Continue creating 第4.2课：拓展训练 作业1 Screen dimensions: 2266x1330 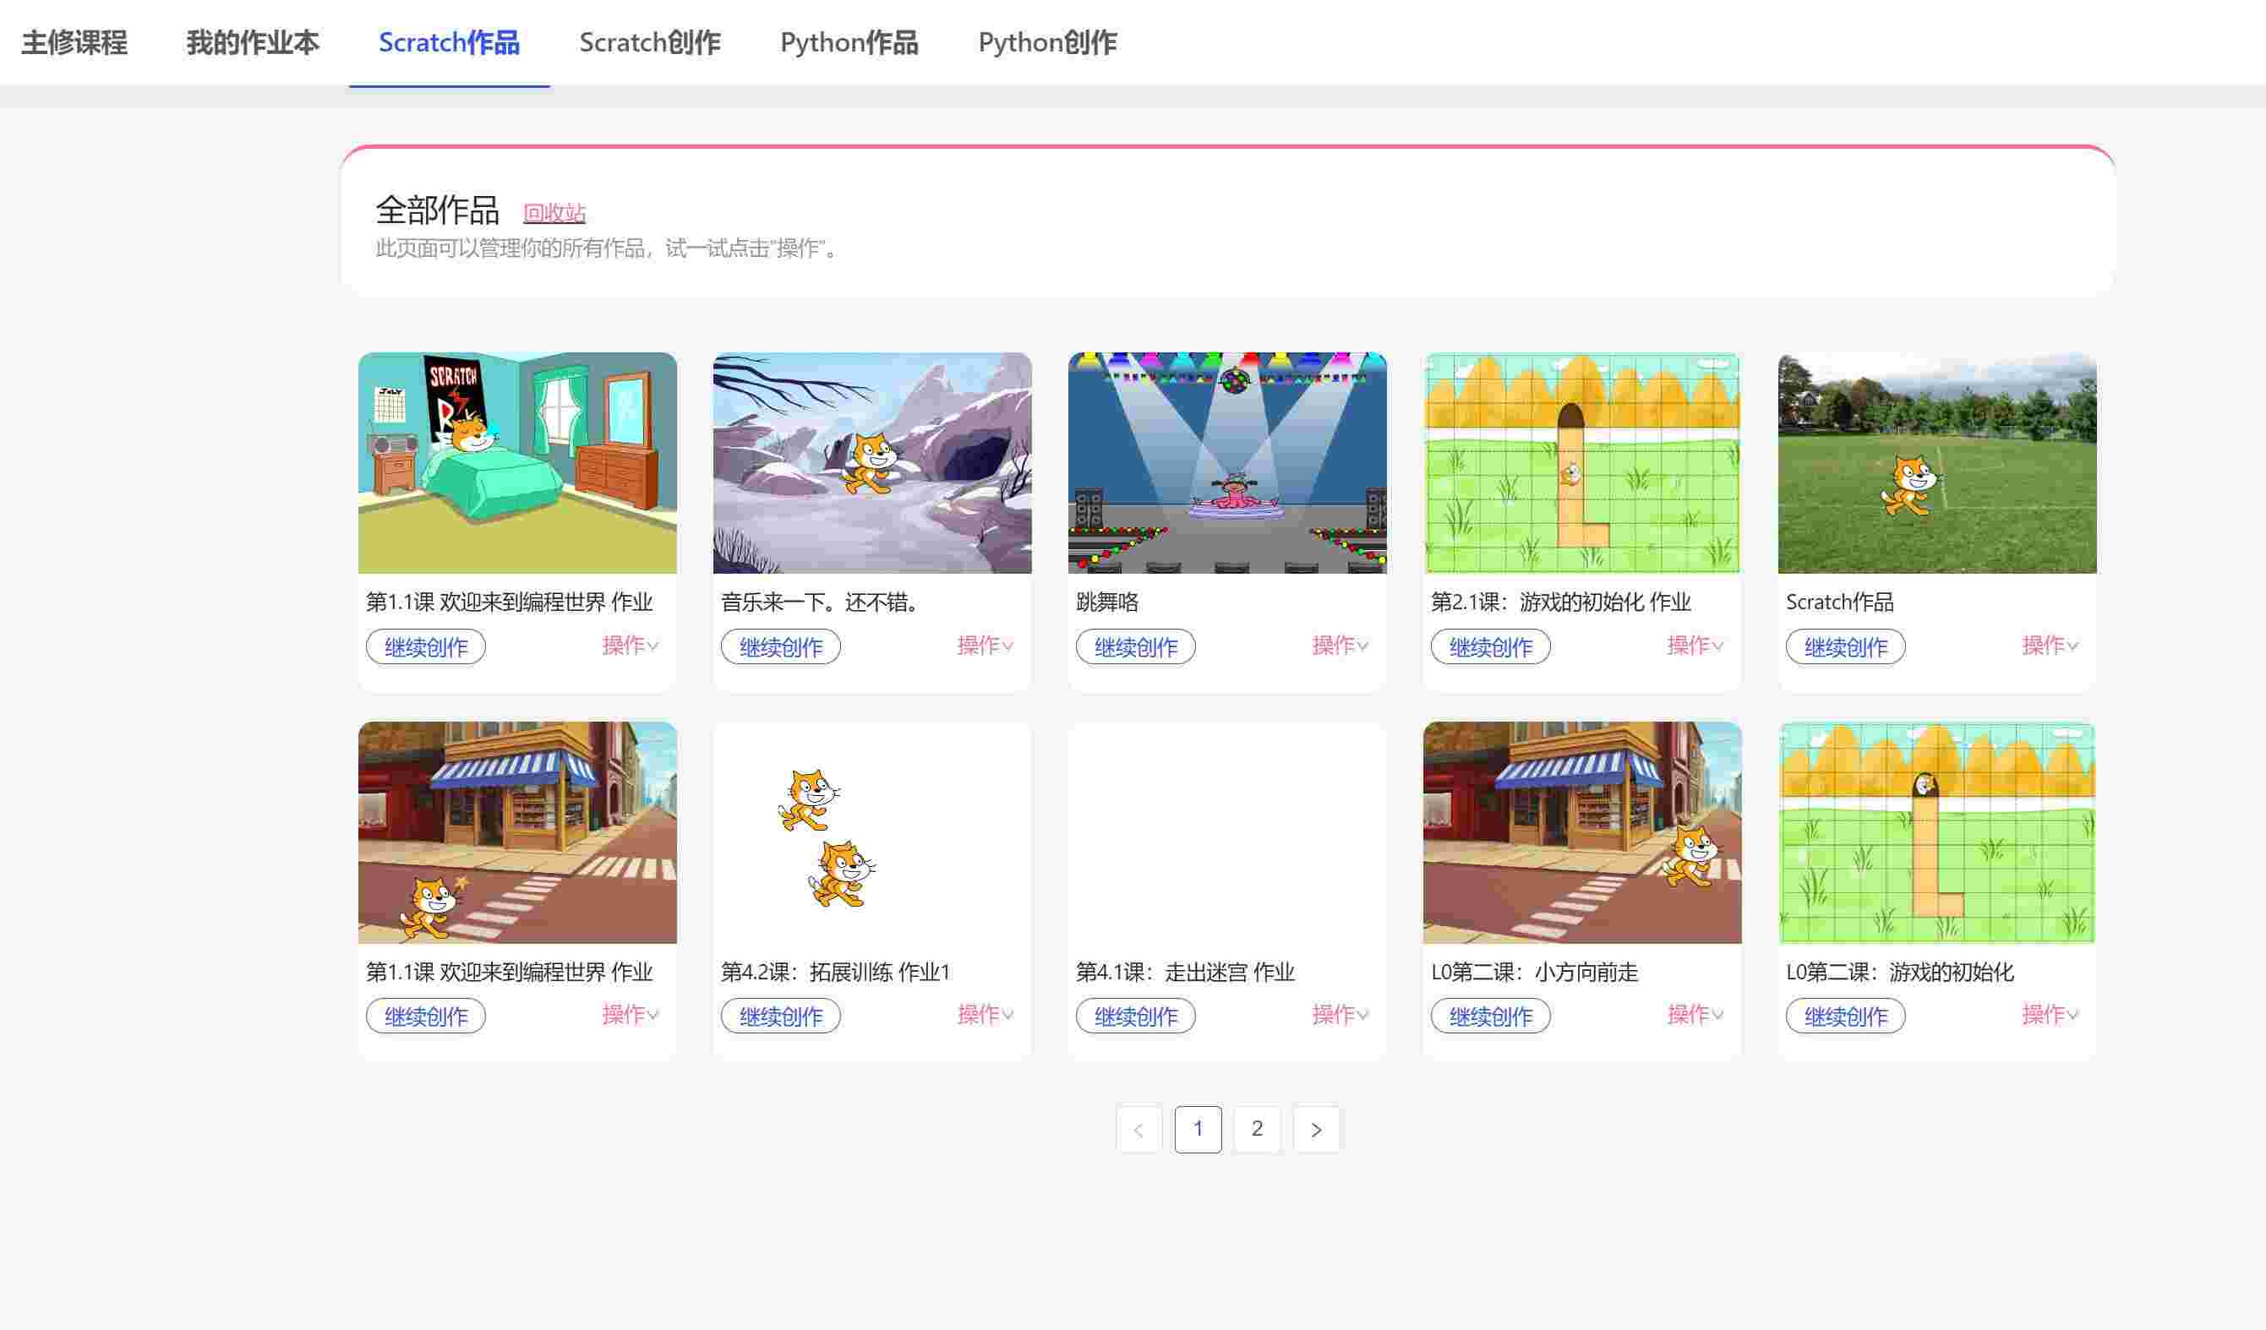point(779,1017)
